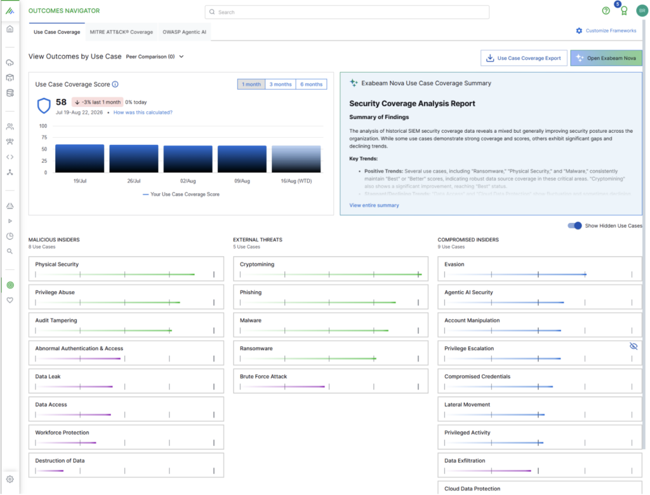
Task: Click the Evasion coverage bar
Action: pos(538,275)
